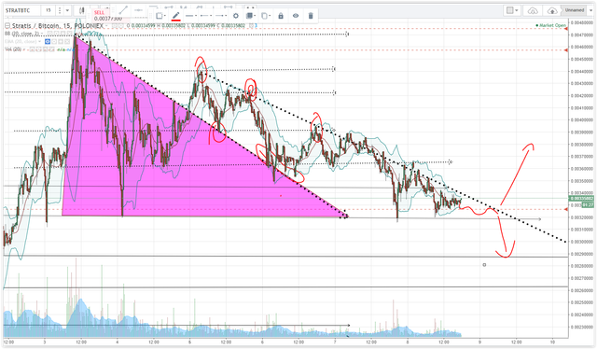This screenshot has height=349, width=597.
Task: Load chart layout via the cloud download icon
Action: (533, 10)
